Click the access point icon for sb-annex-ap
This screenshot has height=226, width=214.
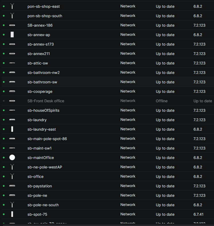click(x=12, y=35)
